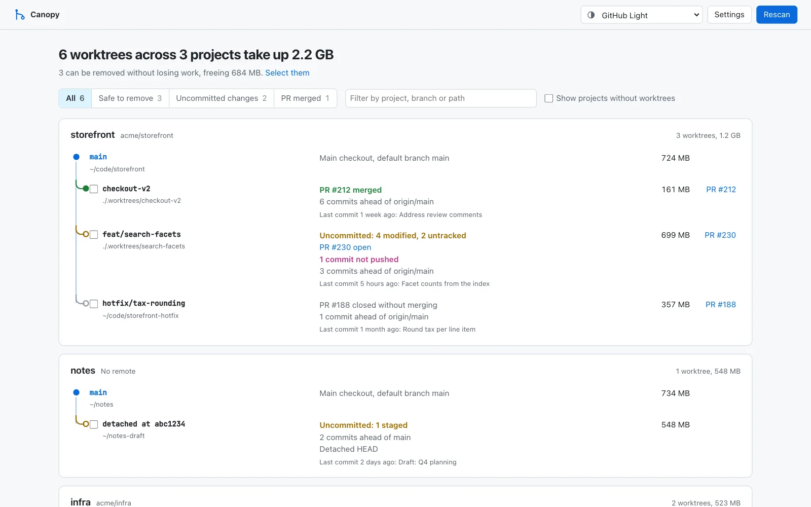Click the PR #212 merged status text
Image resolution: width=811 pixels, height=507 pixels.
click(x=350, y=190)
